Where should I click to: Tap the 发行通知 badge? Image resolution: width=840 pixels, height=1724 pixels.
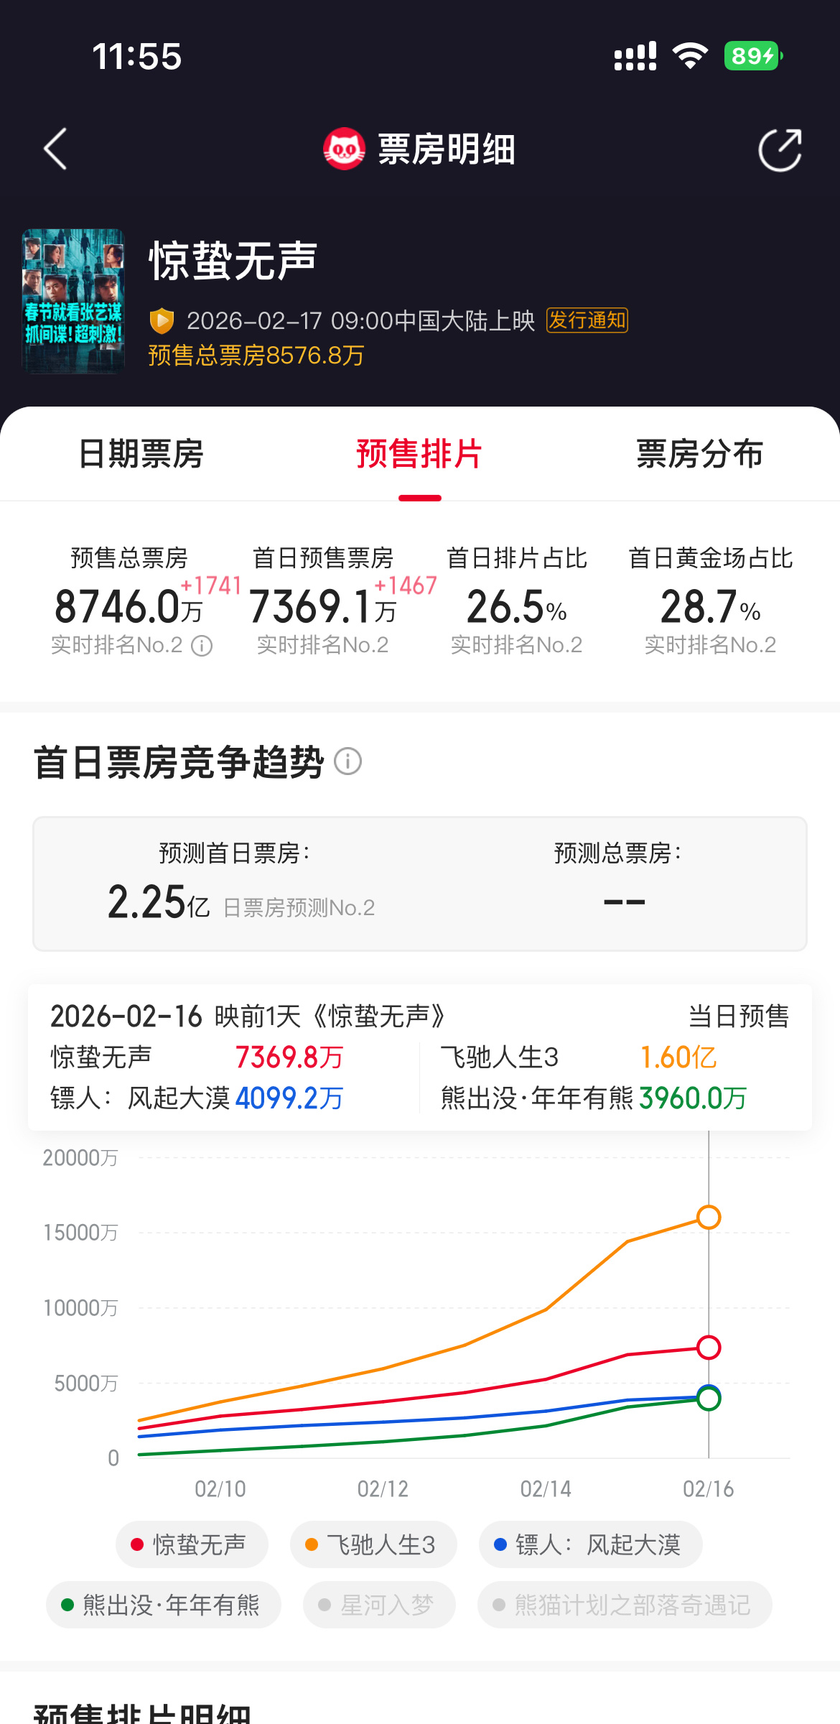(x=587, y=320)
